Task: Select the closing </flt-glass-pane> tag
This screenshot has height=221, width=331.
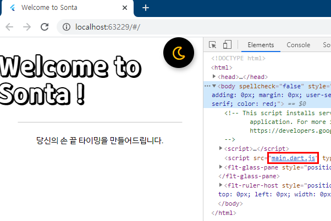Action: (x=249, y=176)
